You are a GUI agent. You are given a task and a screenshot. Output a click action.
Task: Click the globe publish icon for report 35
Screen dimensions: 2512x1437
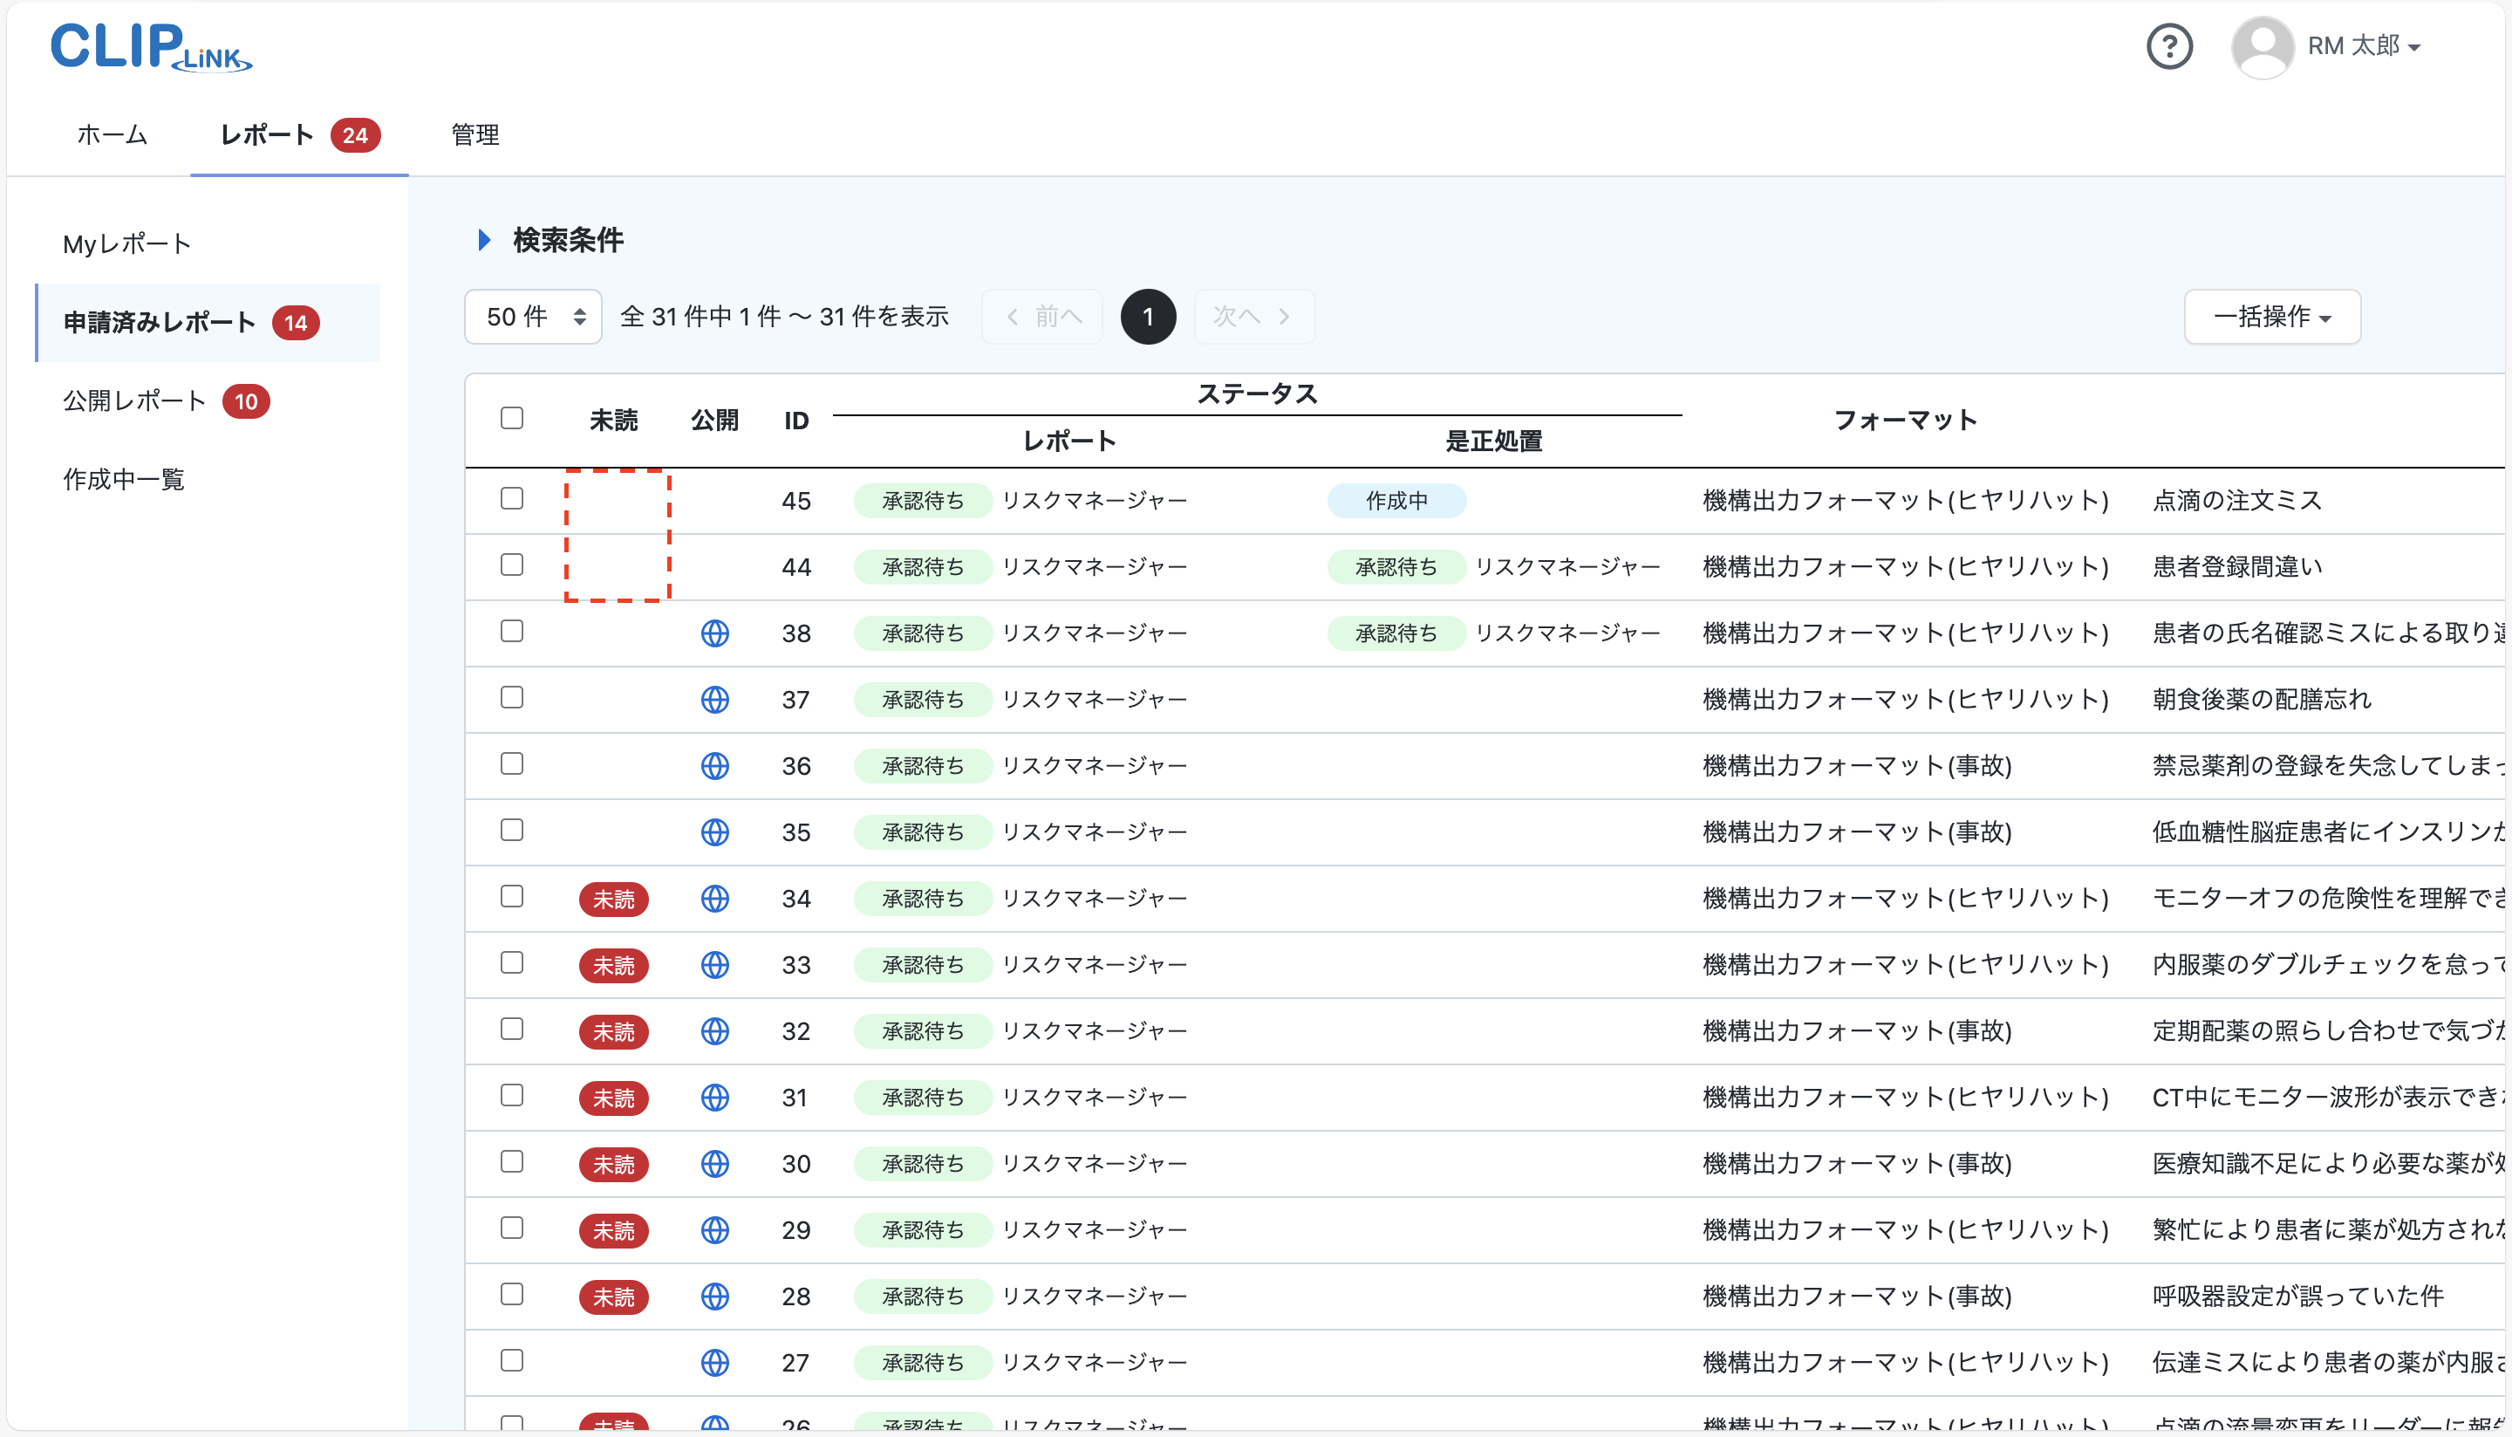click(x=715, y=832)
